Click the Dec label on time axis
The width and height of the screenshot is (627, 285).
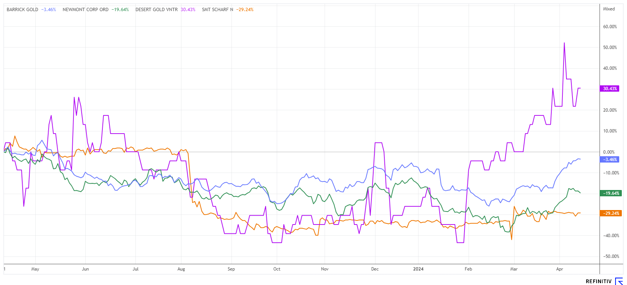point(375,269)
